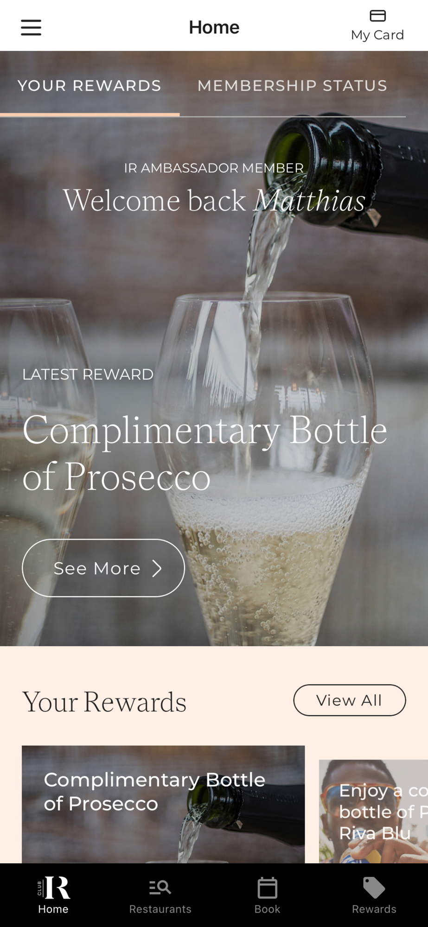Image resolution: width=428 pixels, height=927 pixels.
Task: Tap the Club IR Home logo
Action: click(53, 888)
